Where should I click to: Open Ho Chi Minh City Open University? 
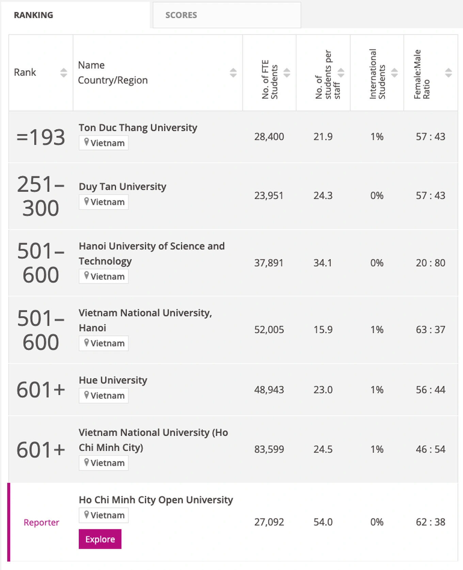coord(156,500)
